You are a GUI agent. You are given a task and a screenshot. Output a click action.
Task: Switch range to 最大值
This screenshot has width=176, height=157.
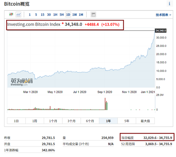point(145,121)
